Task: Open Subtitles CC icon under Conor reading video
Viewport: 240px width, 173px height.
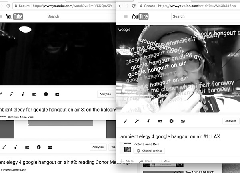Action: pyautogui.click(x=50, y=147)
